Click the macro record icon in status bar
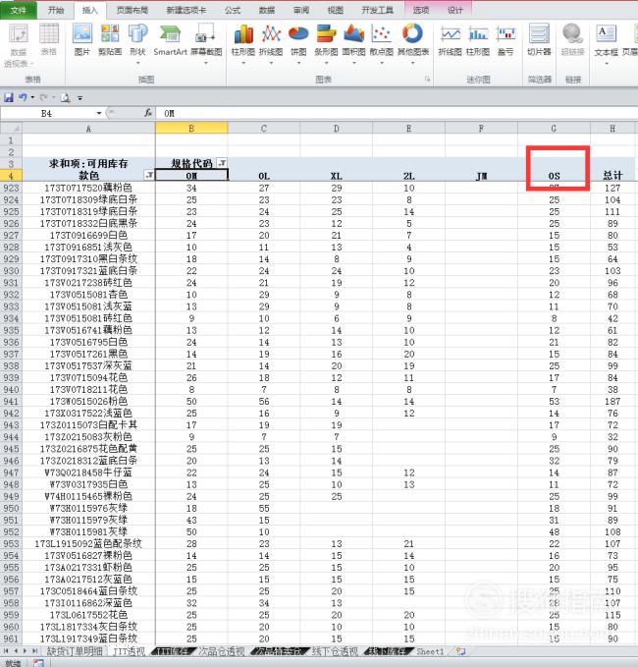This screenshot has height=667, width=638. click(x=38, y=663)
